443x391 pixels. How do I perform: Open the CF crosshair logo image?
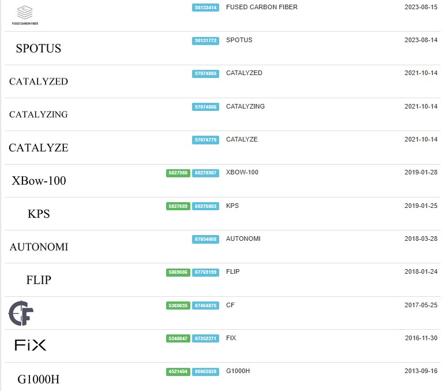(21, 313)
